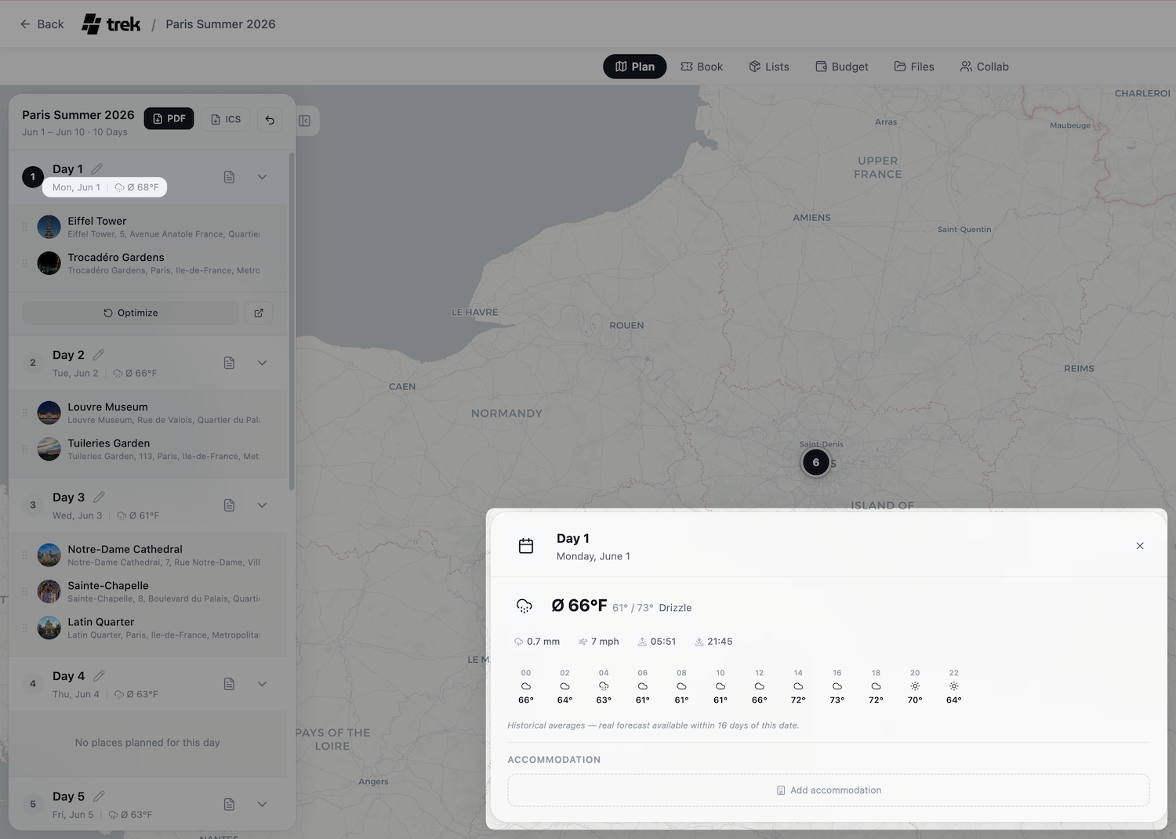The image size is (1176, 839).
Task: Open the notes icon for Day 4
Action: (229, 684)
